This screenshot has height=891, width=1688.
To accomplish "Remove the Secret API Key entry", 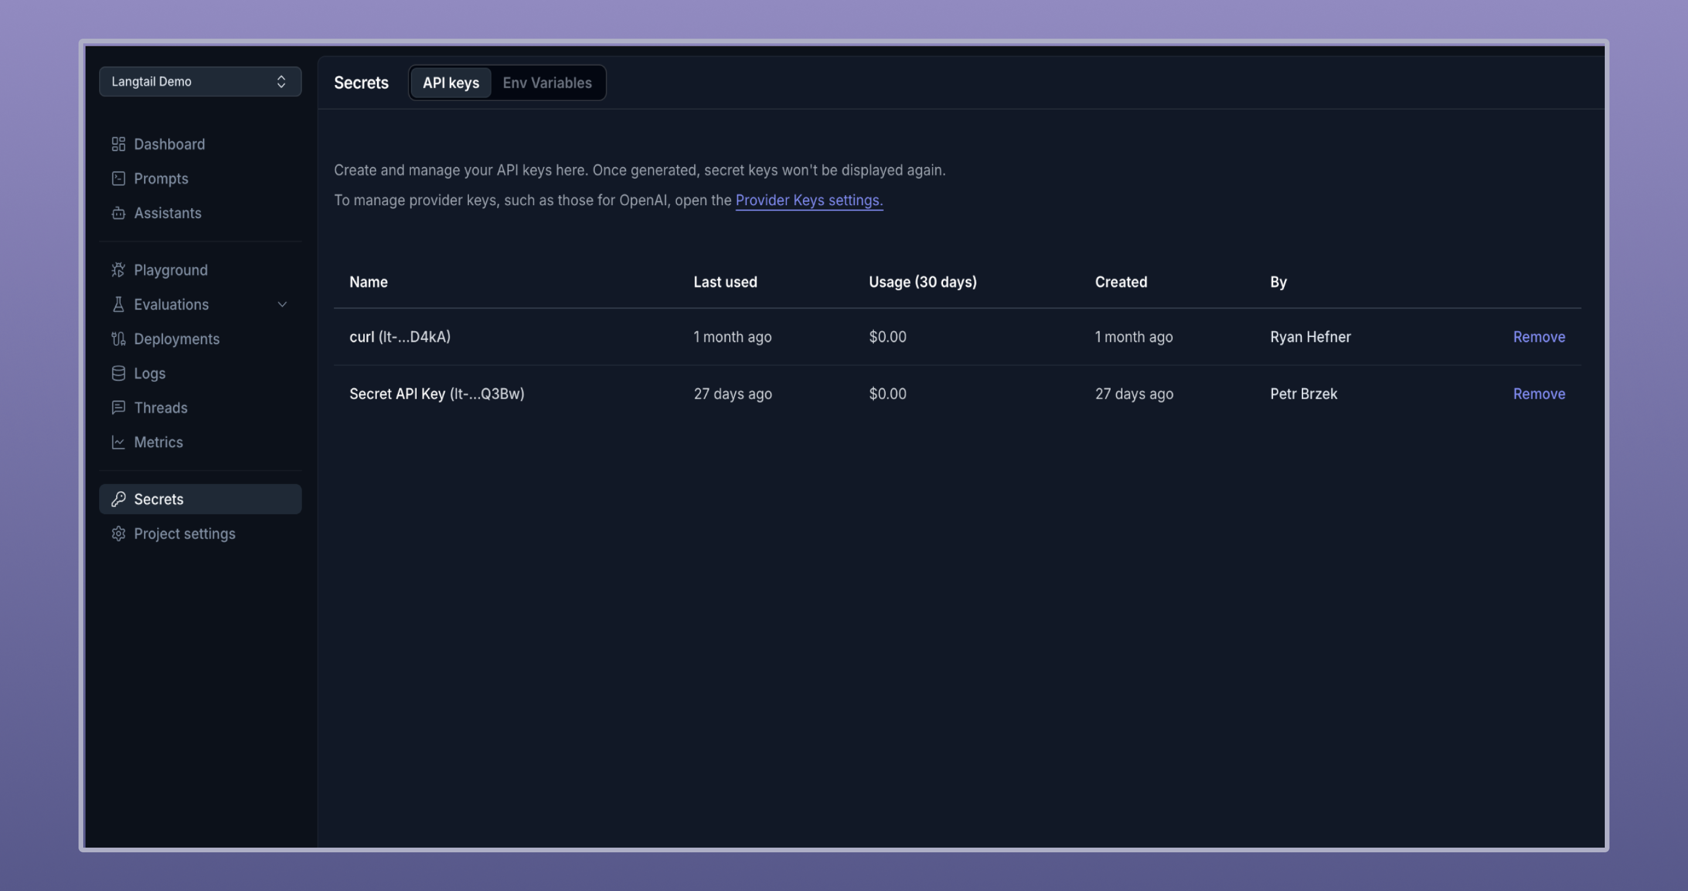I will click(x=1539, y=394).
